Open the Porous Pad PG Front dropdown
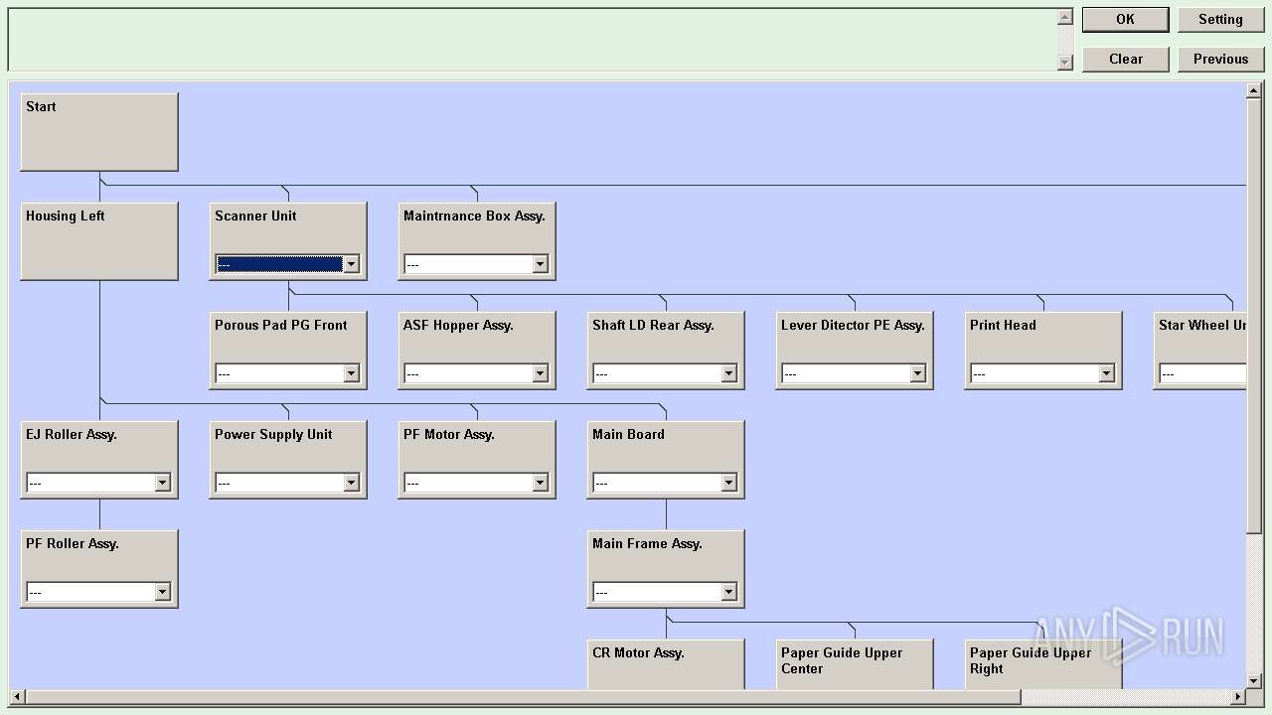 point(350,373)
